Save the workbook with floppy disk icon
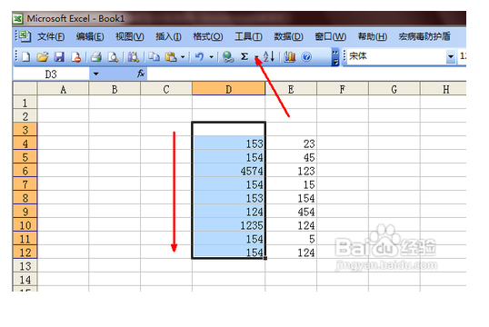The height and width of the screenshot is (327, 489). click(59, 57)
